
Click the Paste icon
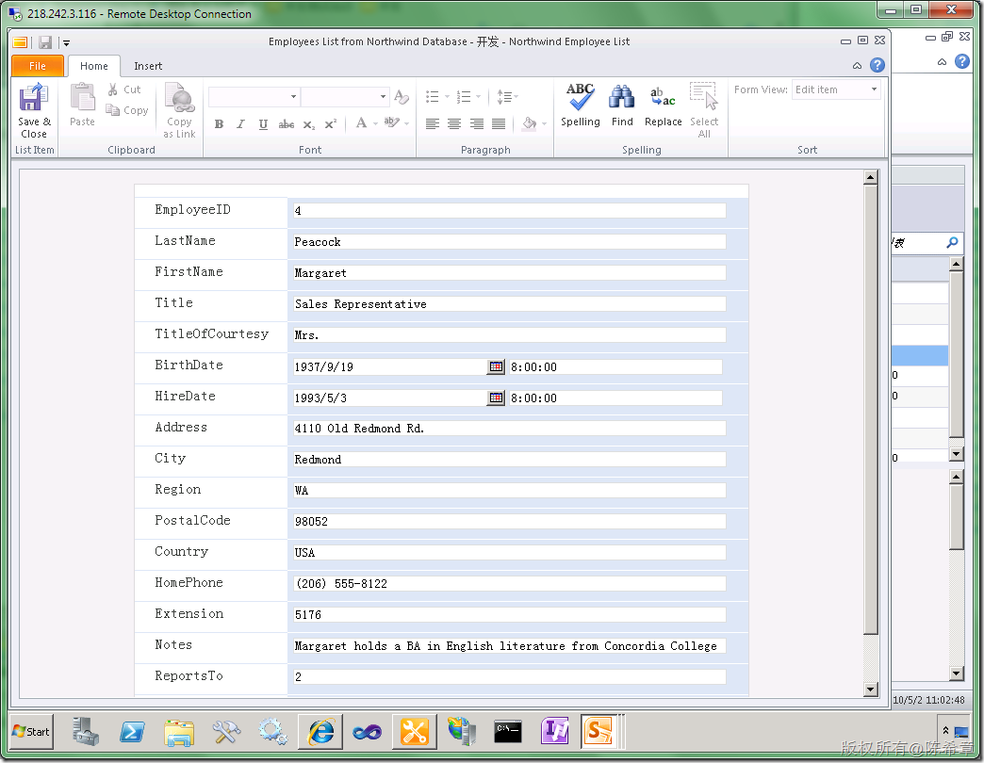click(x=82, y=98)
